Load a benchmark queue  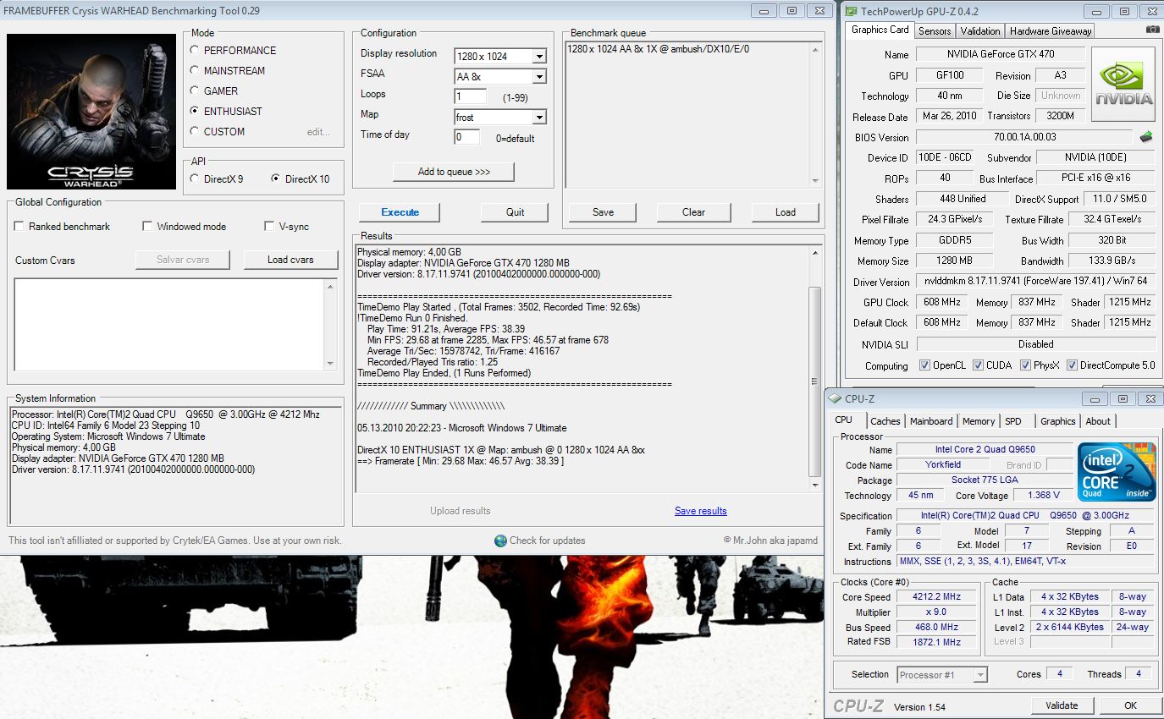coord(785,212)
